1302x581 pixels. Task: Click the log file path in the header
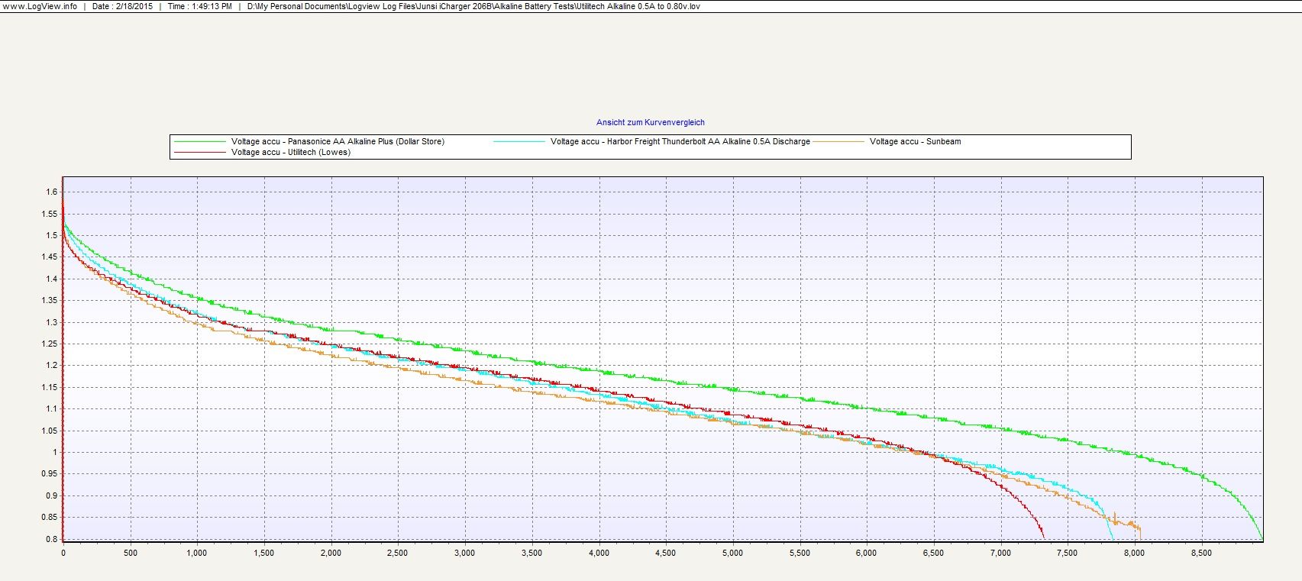[x=473, y=6]
